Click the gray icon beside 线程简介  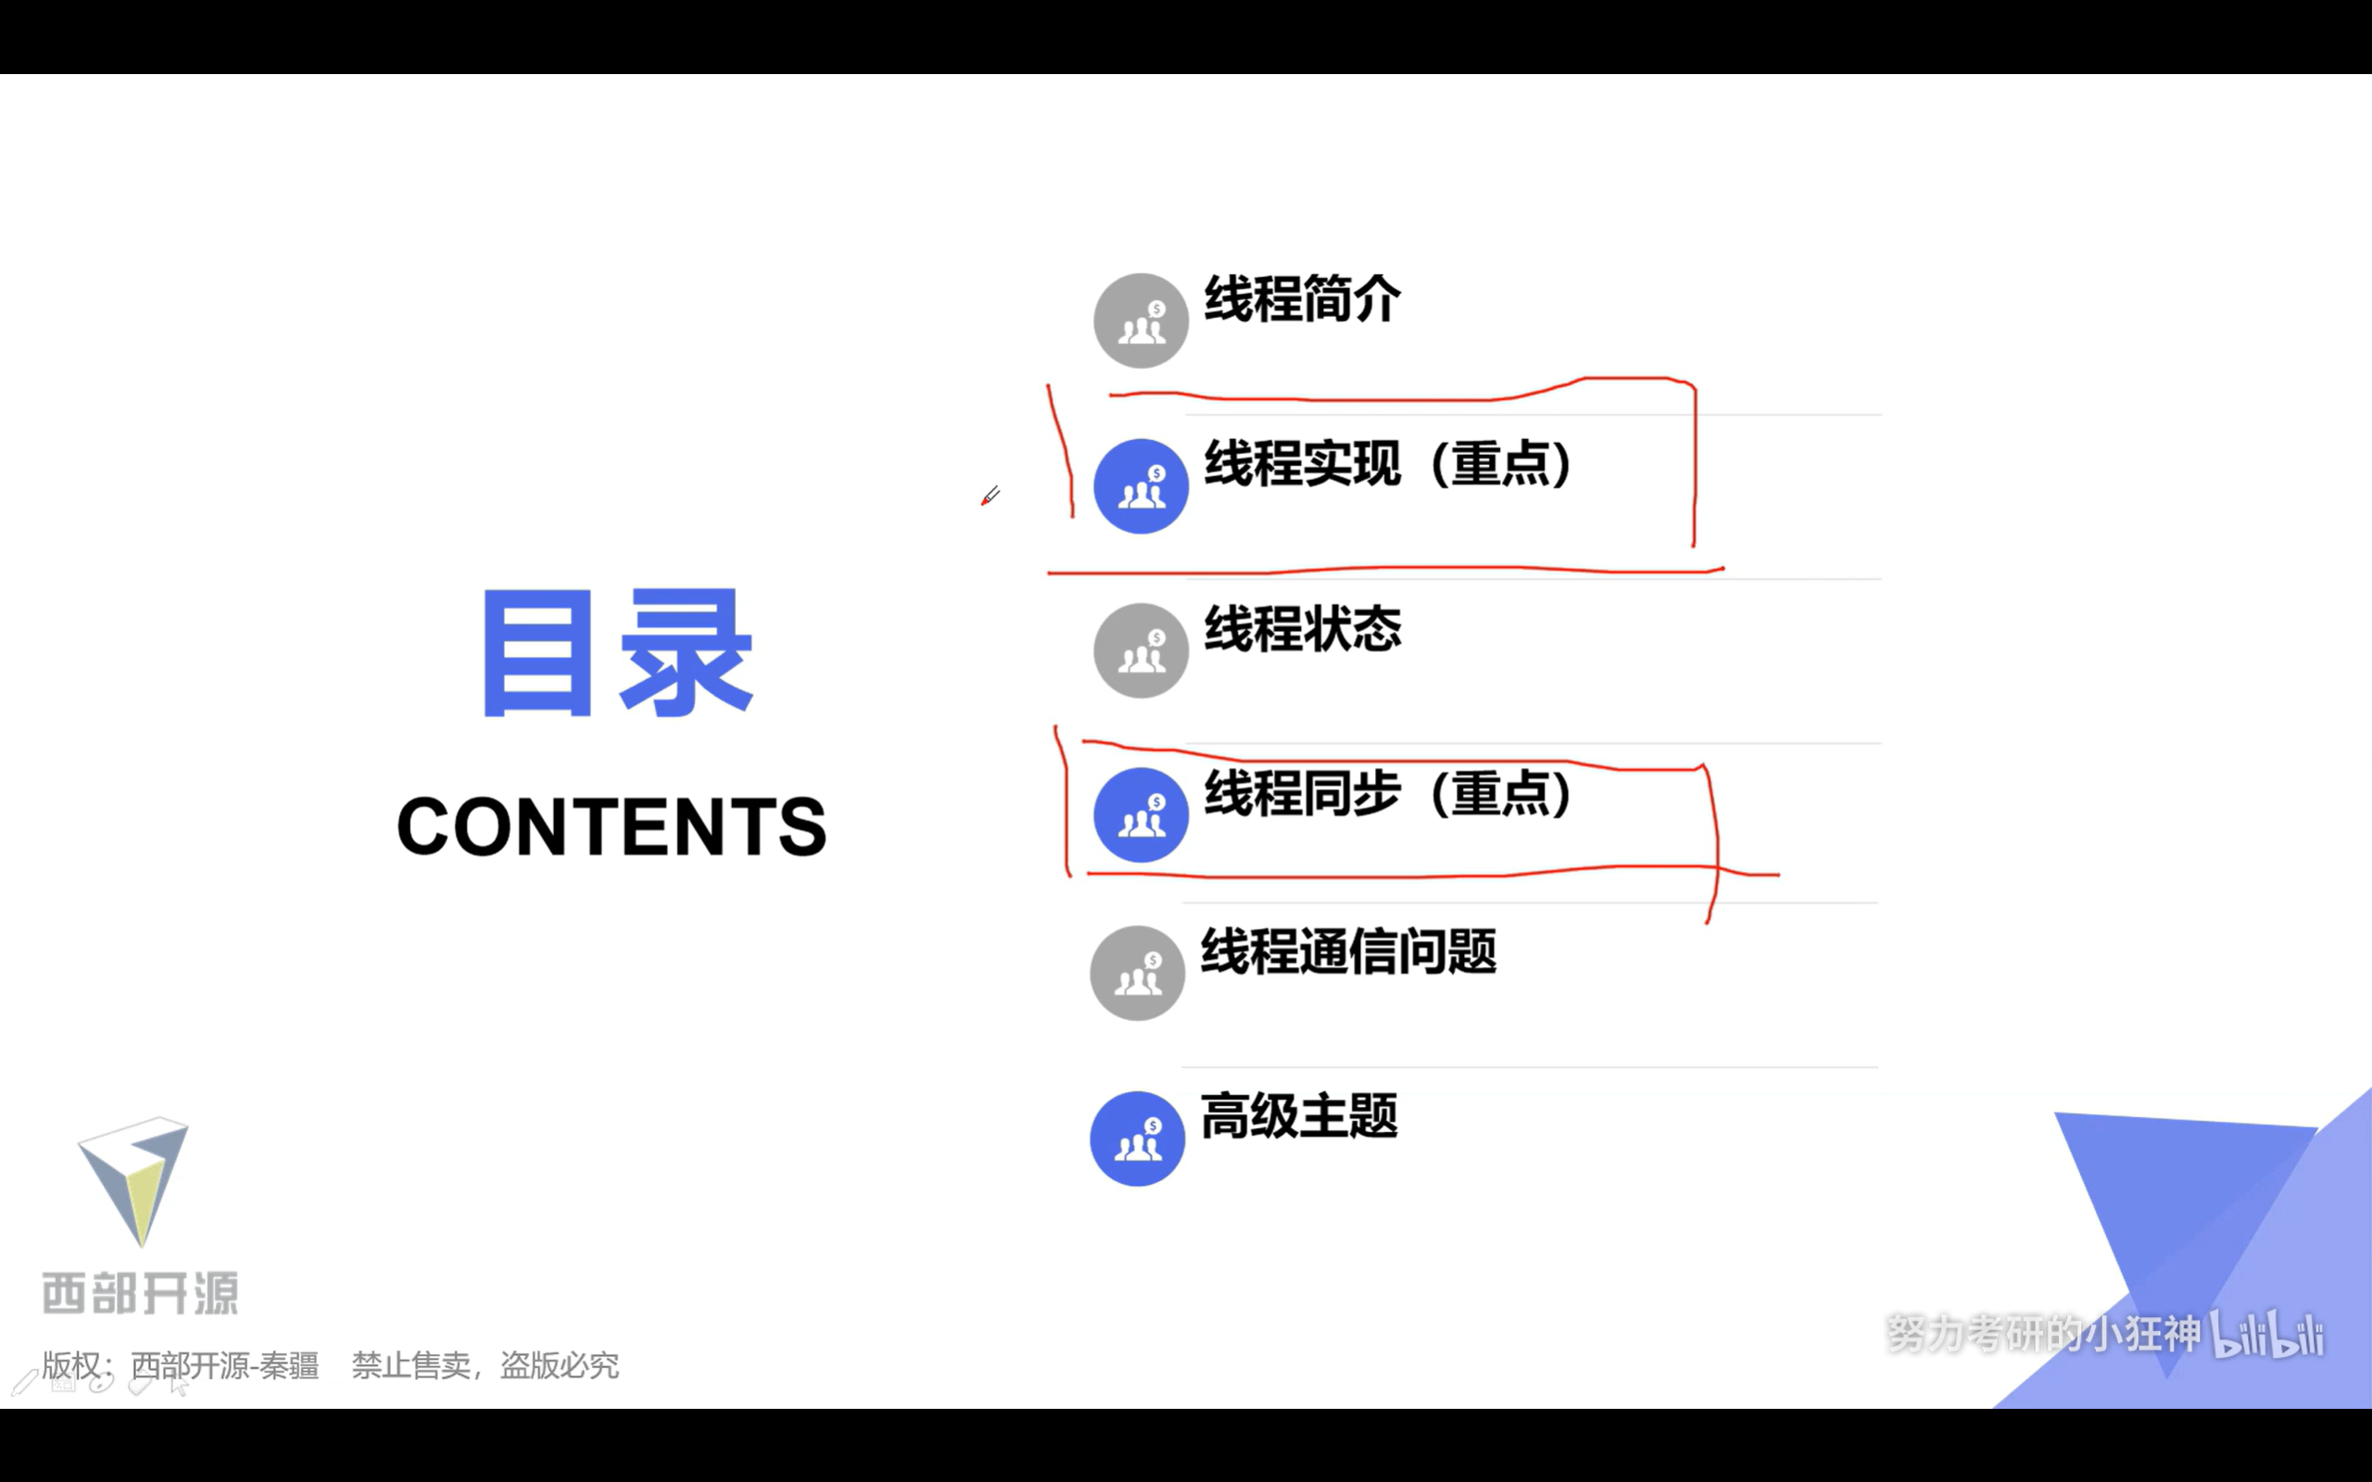tap(1141, 320)
